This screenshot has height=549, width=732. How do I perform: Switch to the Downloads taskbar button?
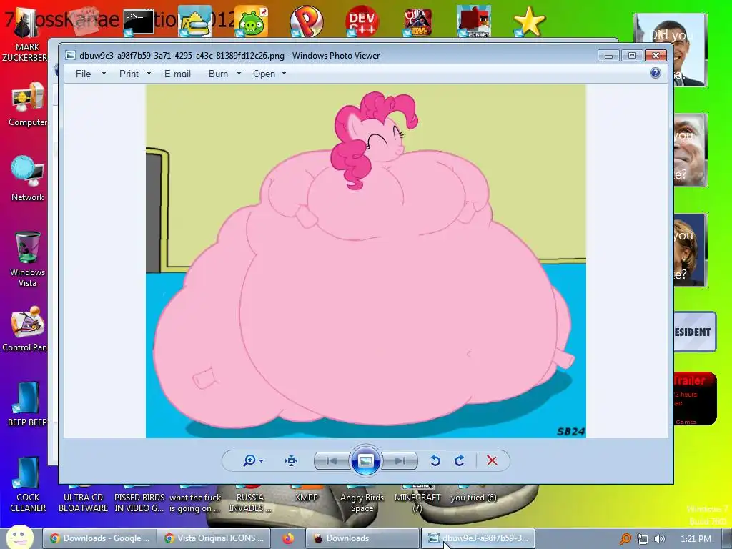coord(362,538)
